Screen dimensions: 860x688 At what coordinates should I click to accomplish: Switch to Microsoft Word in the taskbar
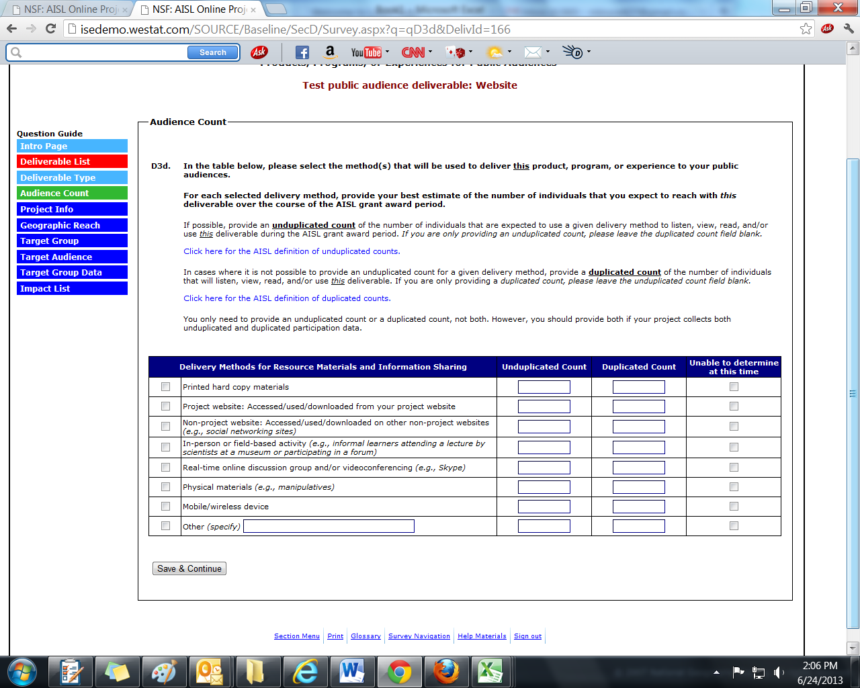pos(352,672)
